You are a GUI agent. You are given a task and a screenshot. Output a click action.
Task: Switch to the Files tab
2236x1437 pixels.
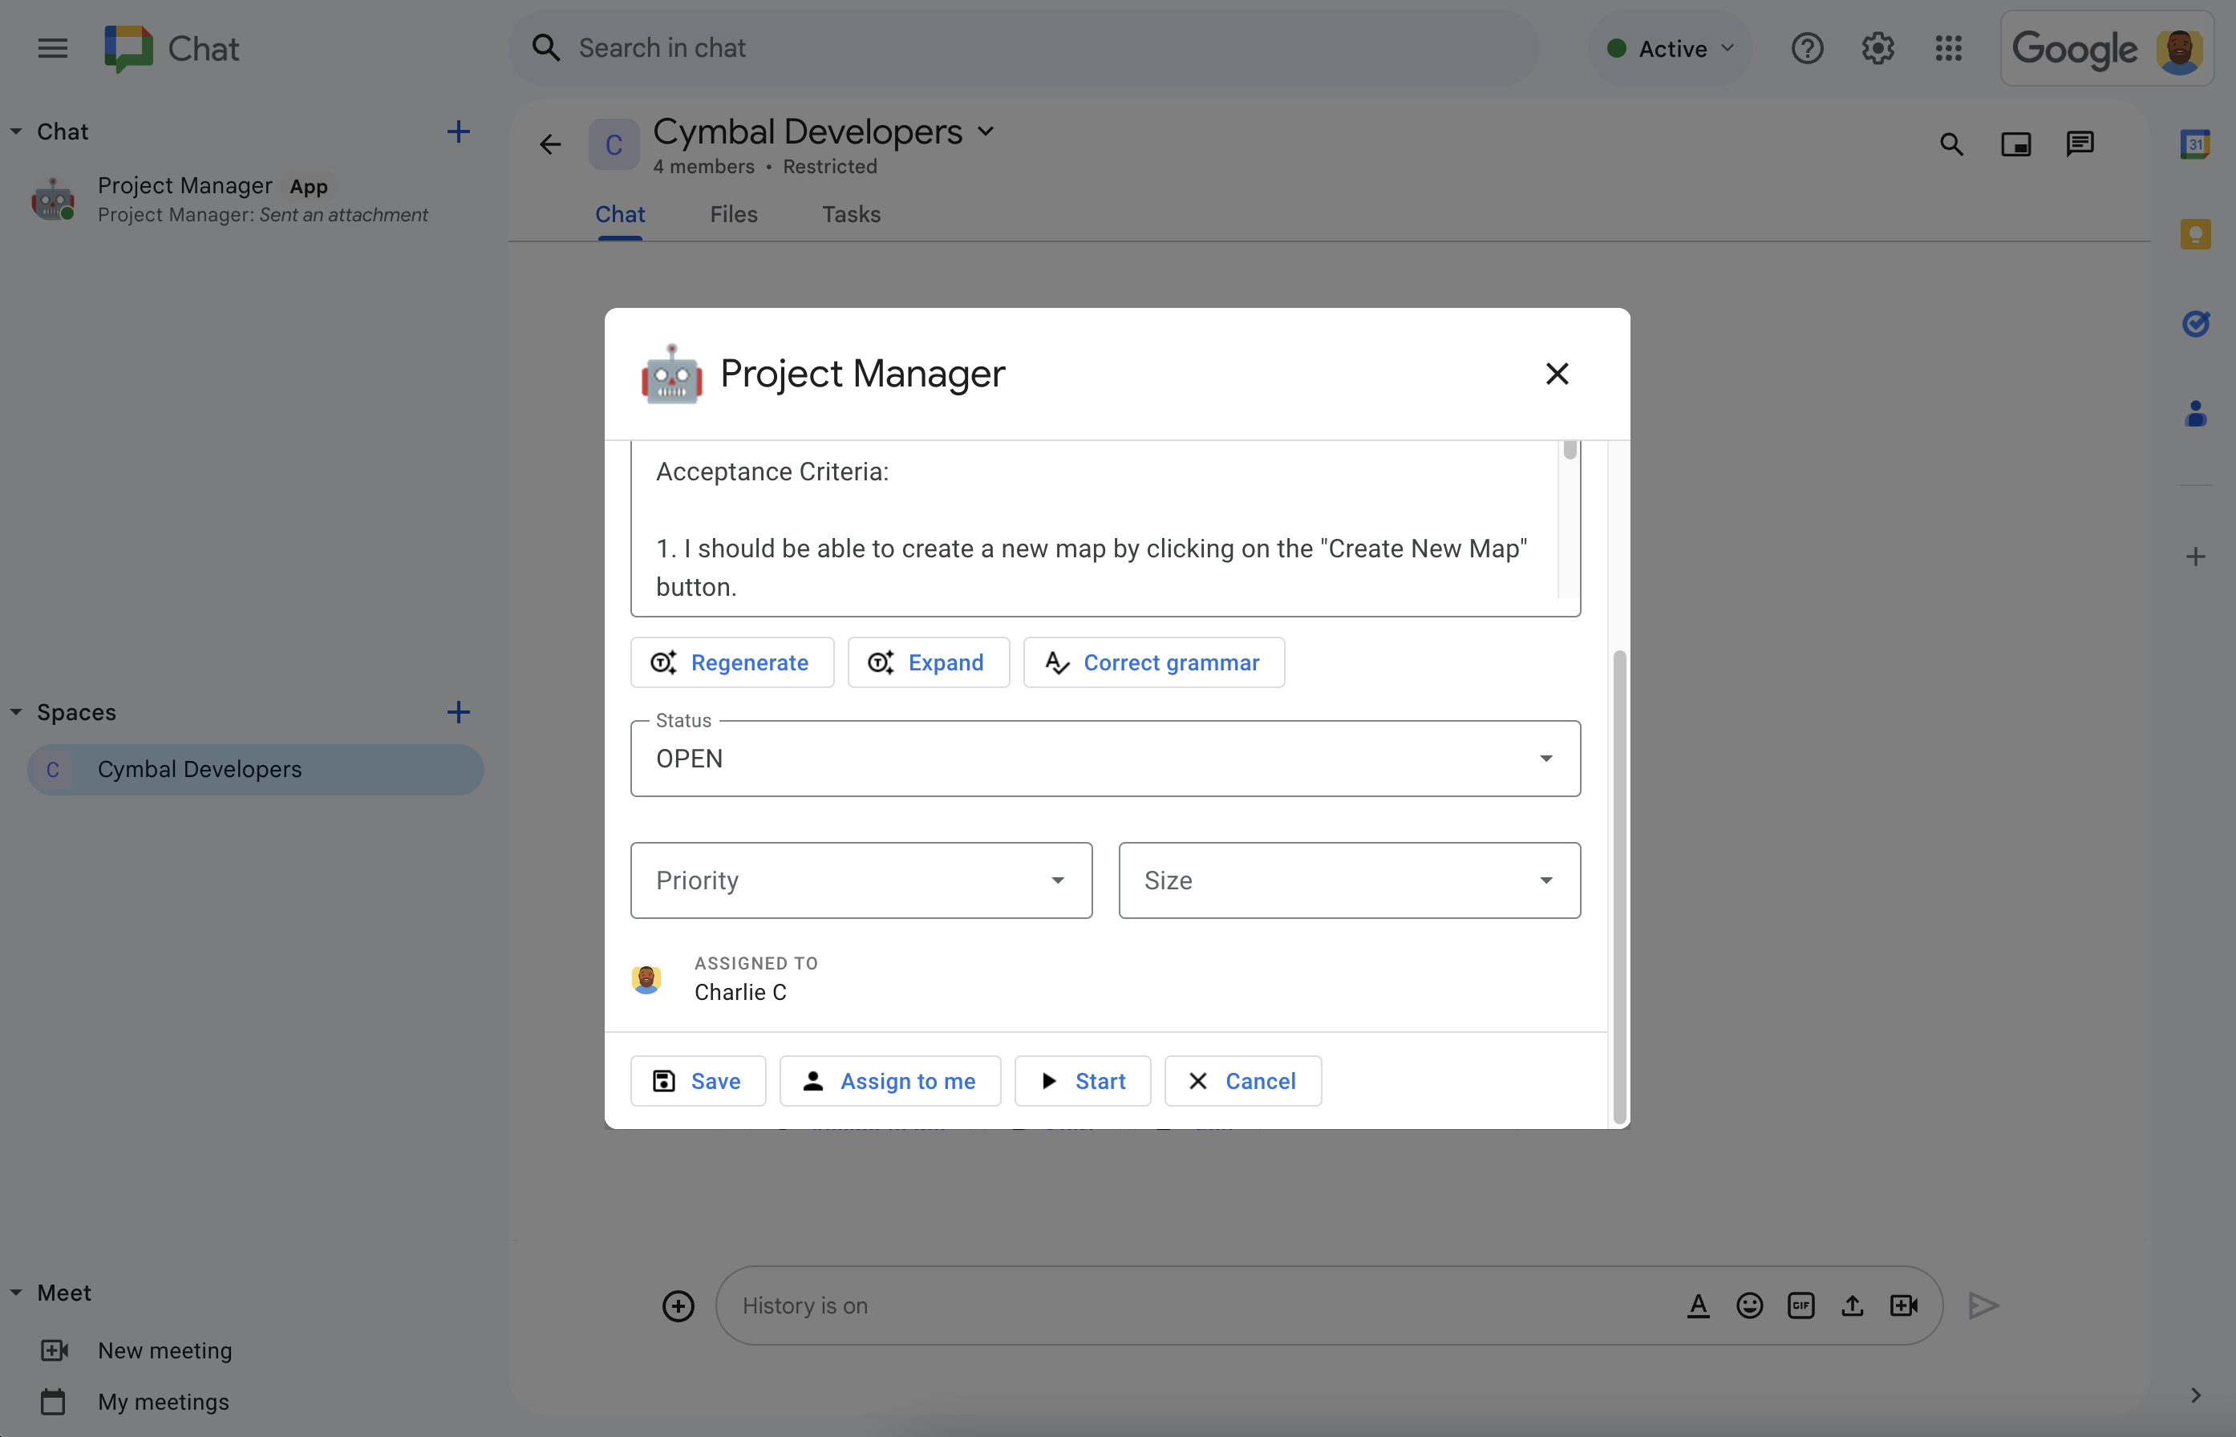click(733, 213)
